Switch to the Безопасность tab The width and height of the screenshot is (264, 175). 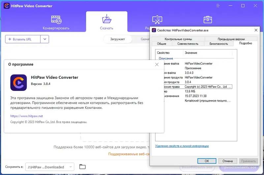click(x=219, y=44)
